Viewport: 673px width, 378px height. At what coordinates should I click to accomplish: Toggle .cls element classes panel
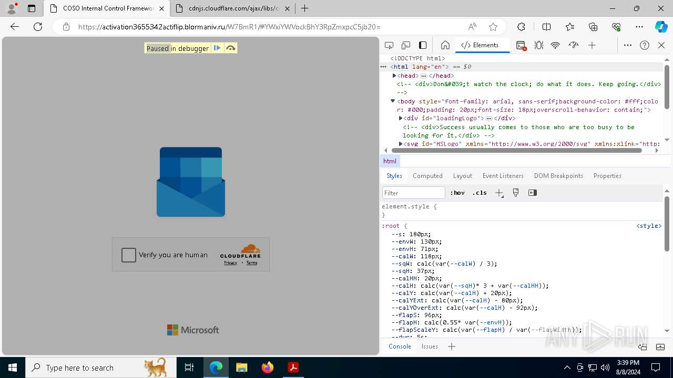[x=480, y=193]
